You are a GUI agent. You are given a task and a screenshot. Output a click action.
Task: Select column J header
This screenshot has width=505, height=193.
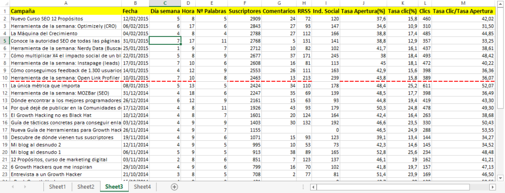pyautogui.click(x=363, y=3)
